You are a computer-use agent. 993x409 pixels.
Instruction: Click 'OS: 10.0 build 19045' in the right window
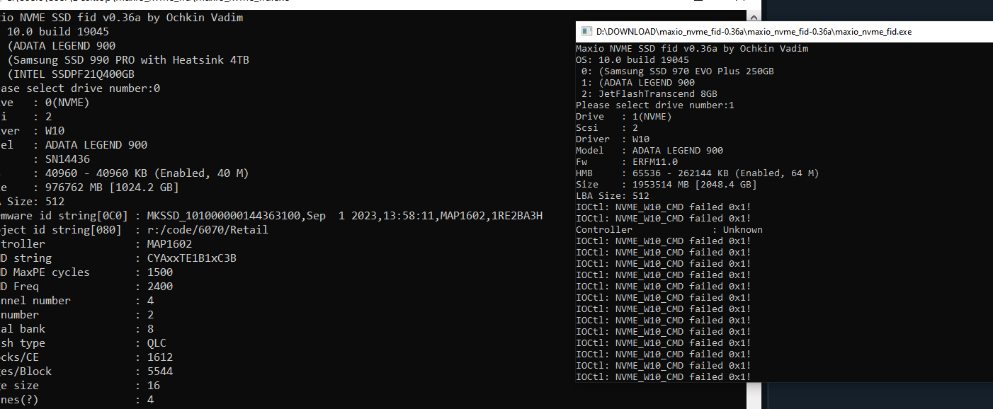coord(632,60)
